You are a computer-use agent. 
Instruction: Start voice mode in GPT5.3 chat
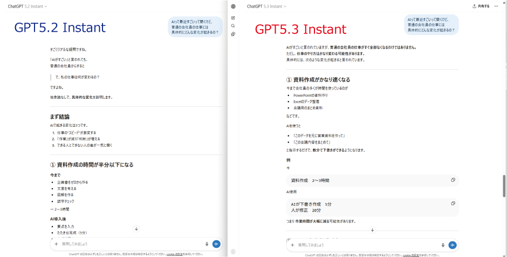[452, 245]
